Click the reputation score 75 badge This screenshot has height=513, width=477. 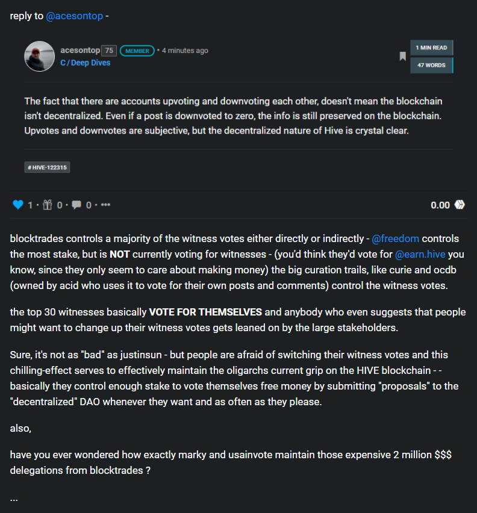109,51
